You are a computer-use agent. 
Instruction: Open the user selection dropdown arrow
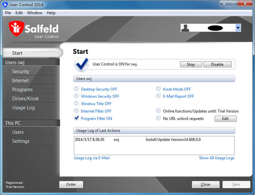(x=238, y=28)
